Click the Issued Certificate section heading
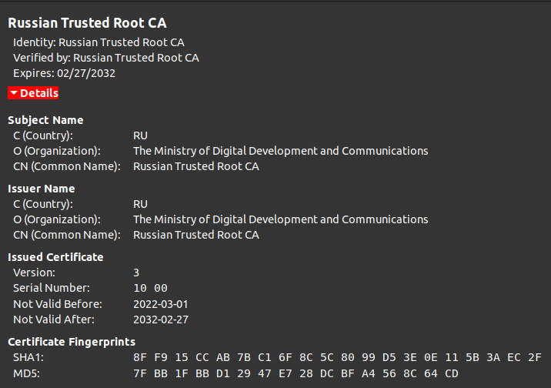Viewport: 551px width, 388px height. click(x=55, y=257)
